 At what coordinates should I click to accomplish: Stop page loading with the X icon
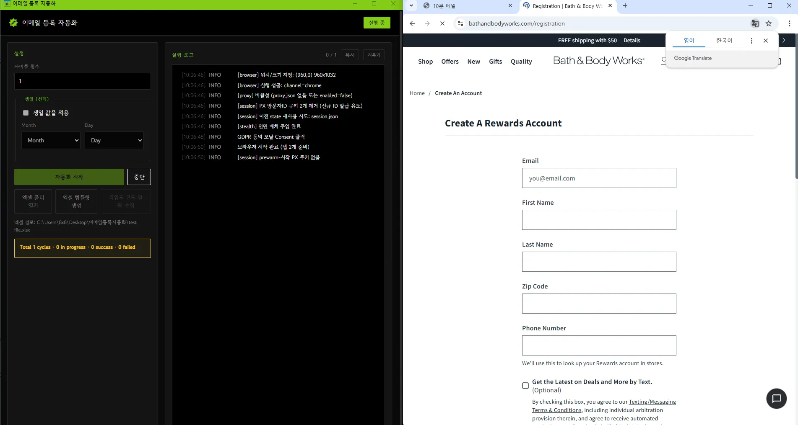coord(442,23)
